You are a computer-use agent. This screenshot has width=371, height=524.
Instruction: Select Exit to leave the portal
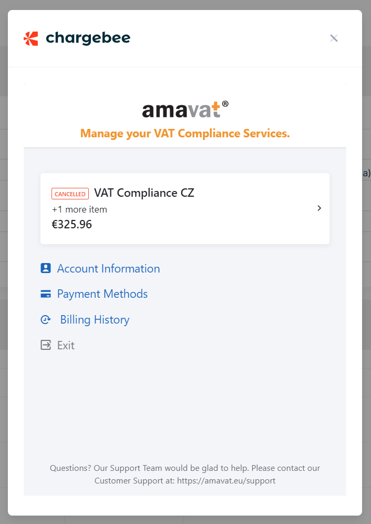[x=66, y=345]
